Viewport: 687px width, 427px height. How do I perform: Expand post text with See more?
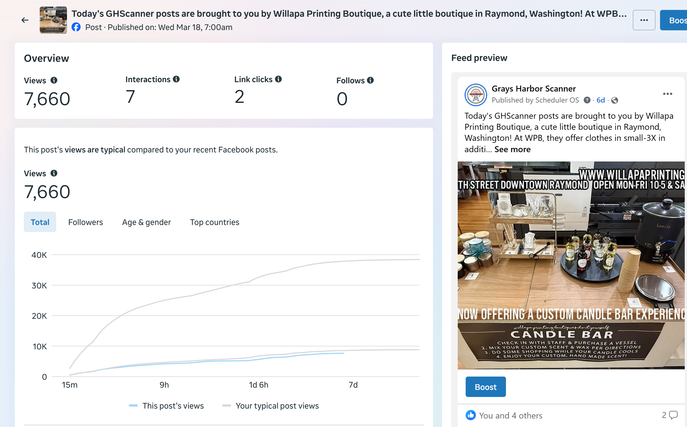click(512, 149)
